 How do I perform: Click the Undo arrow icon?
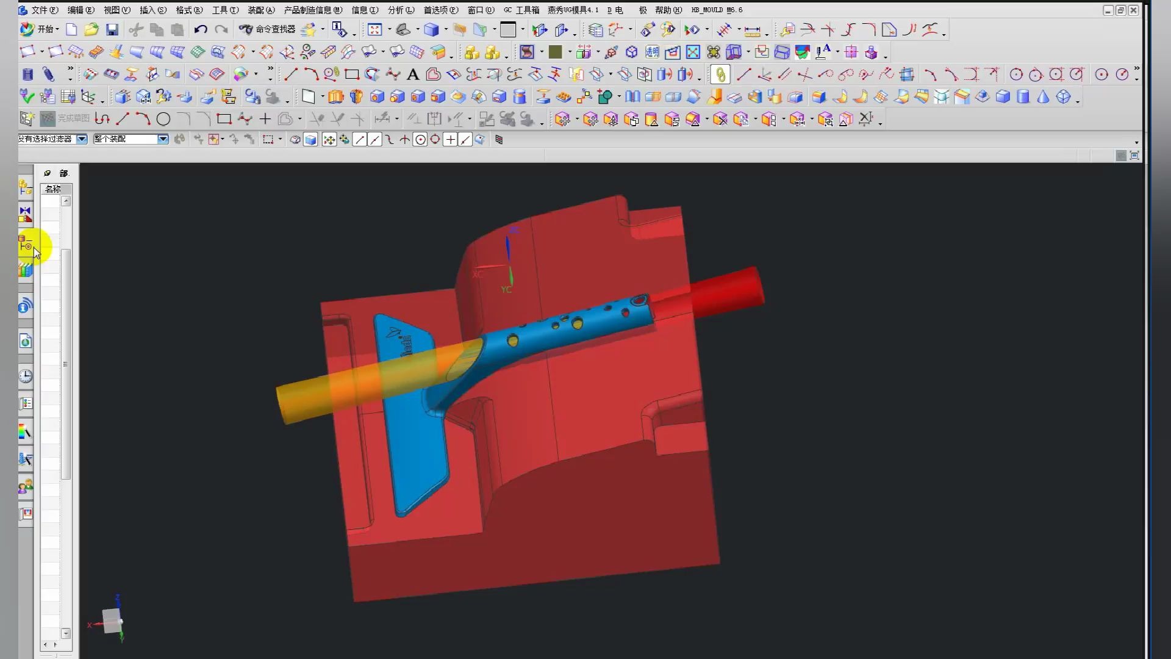point(200,29)
